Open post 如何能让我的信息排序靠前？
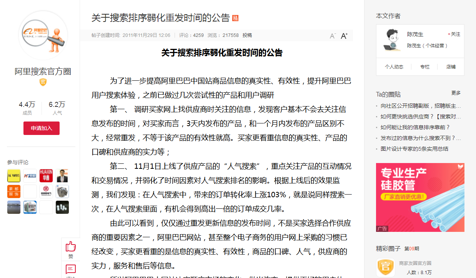 pos(415,127)
